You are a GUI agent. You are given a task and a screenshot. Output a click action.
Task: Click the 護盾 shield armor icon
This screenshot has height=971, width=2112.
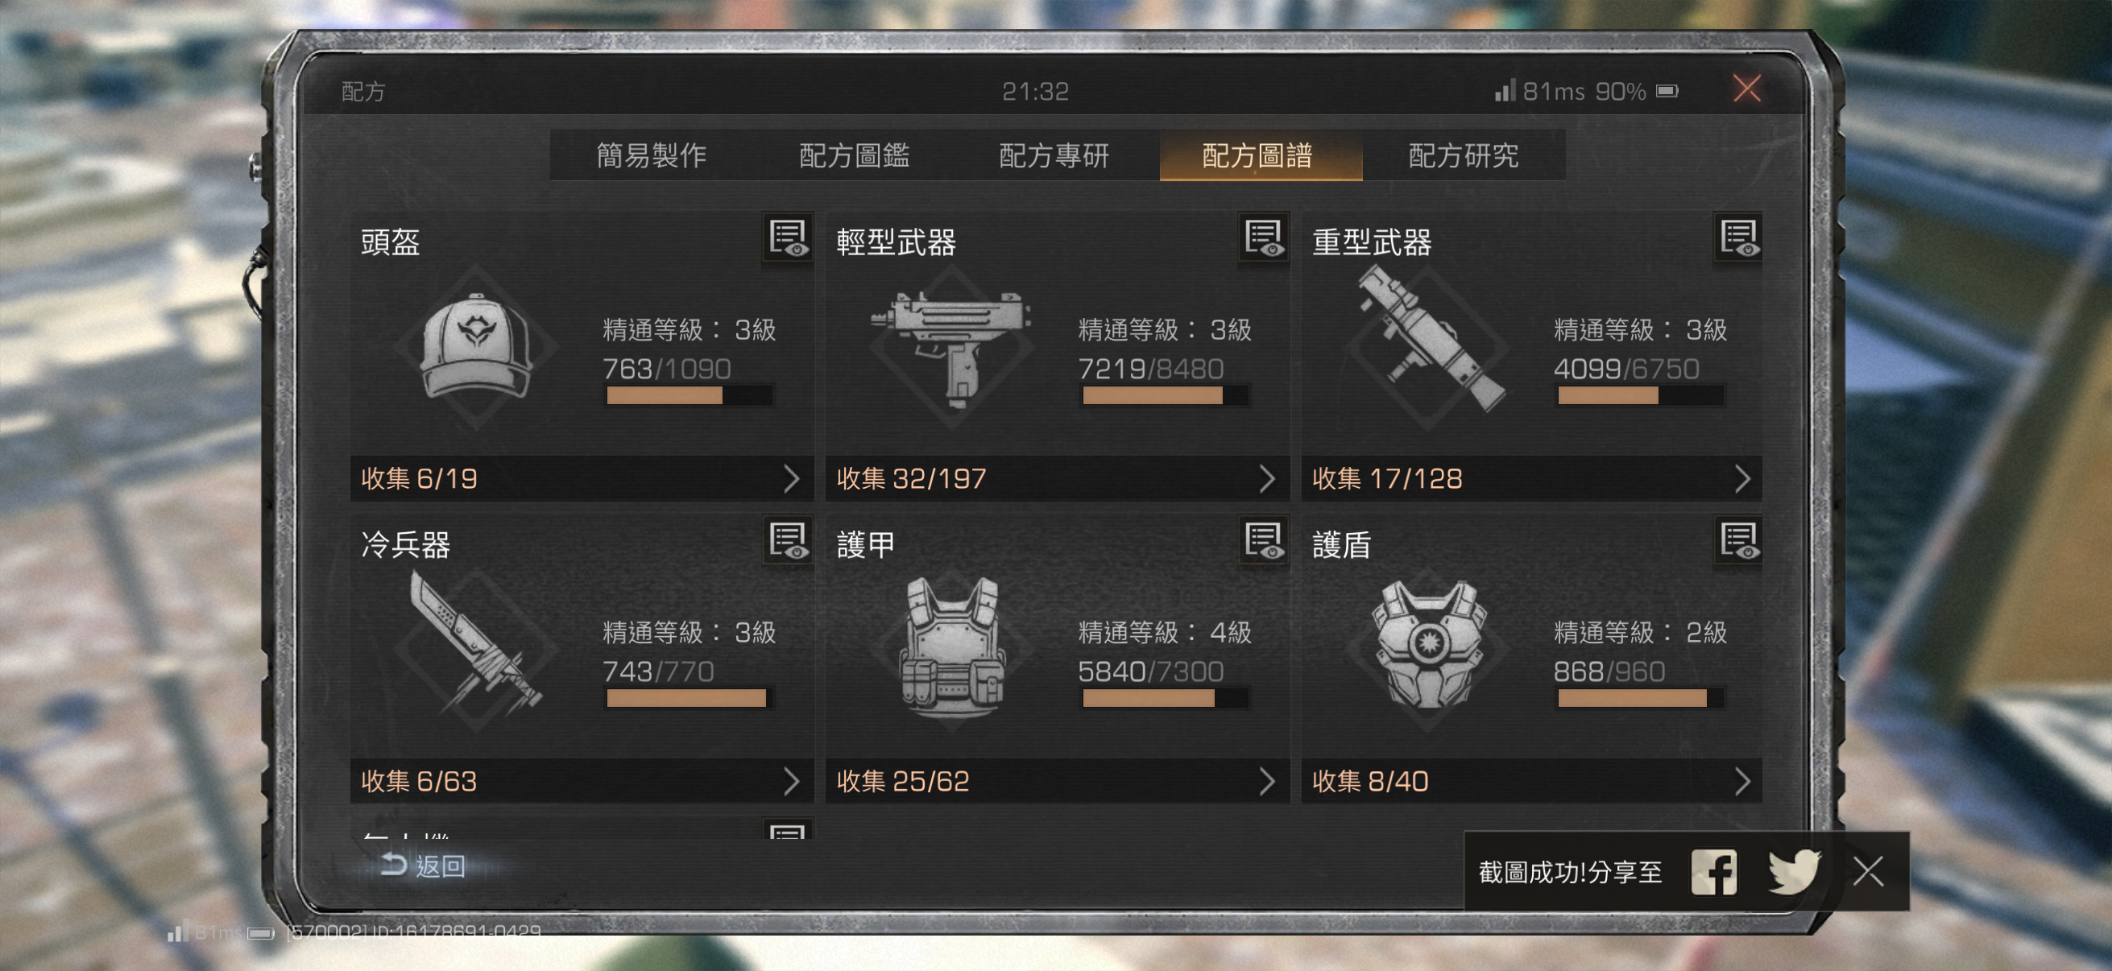coord(1427,645)
